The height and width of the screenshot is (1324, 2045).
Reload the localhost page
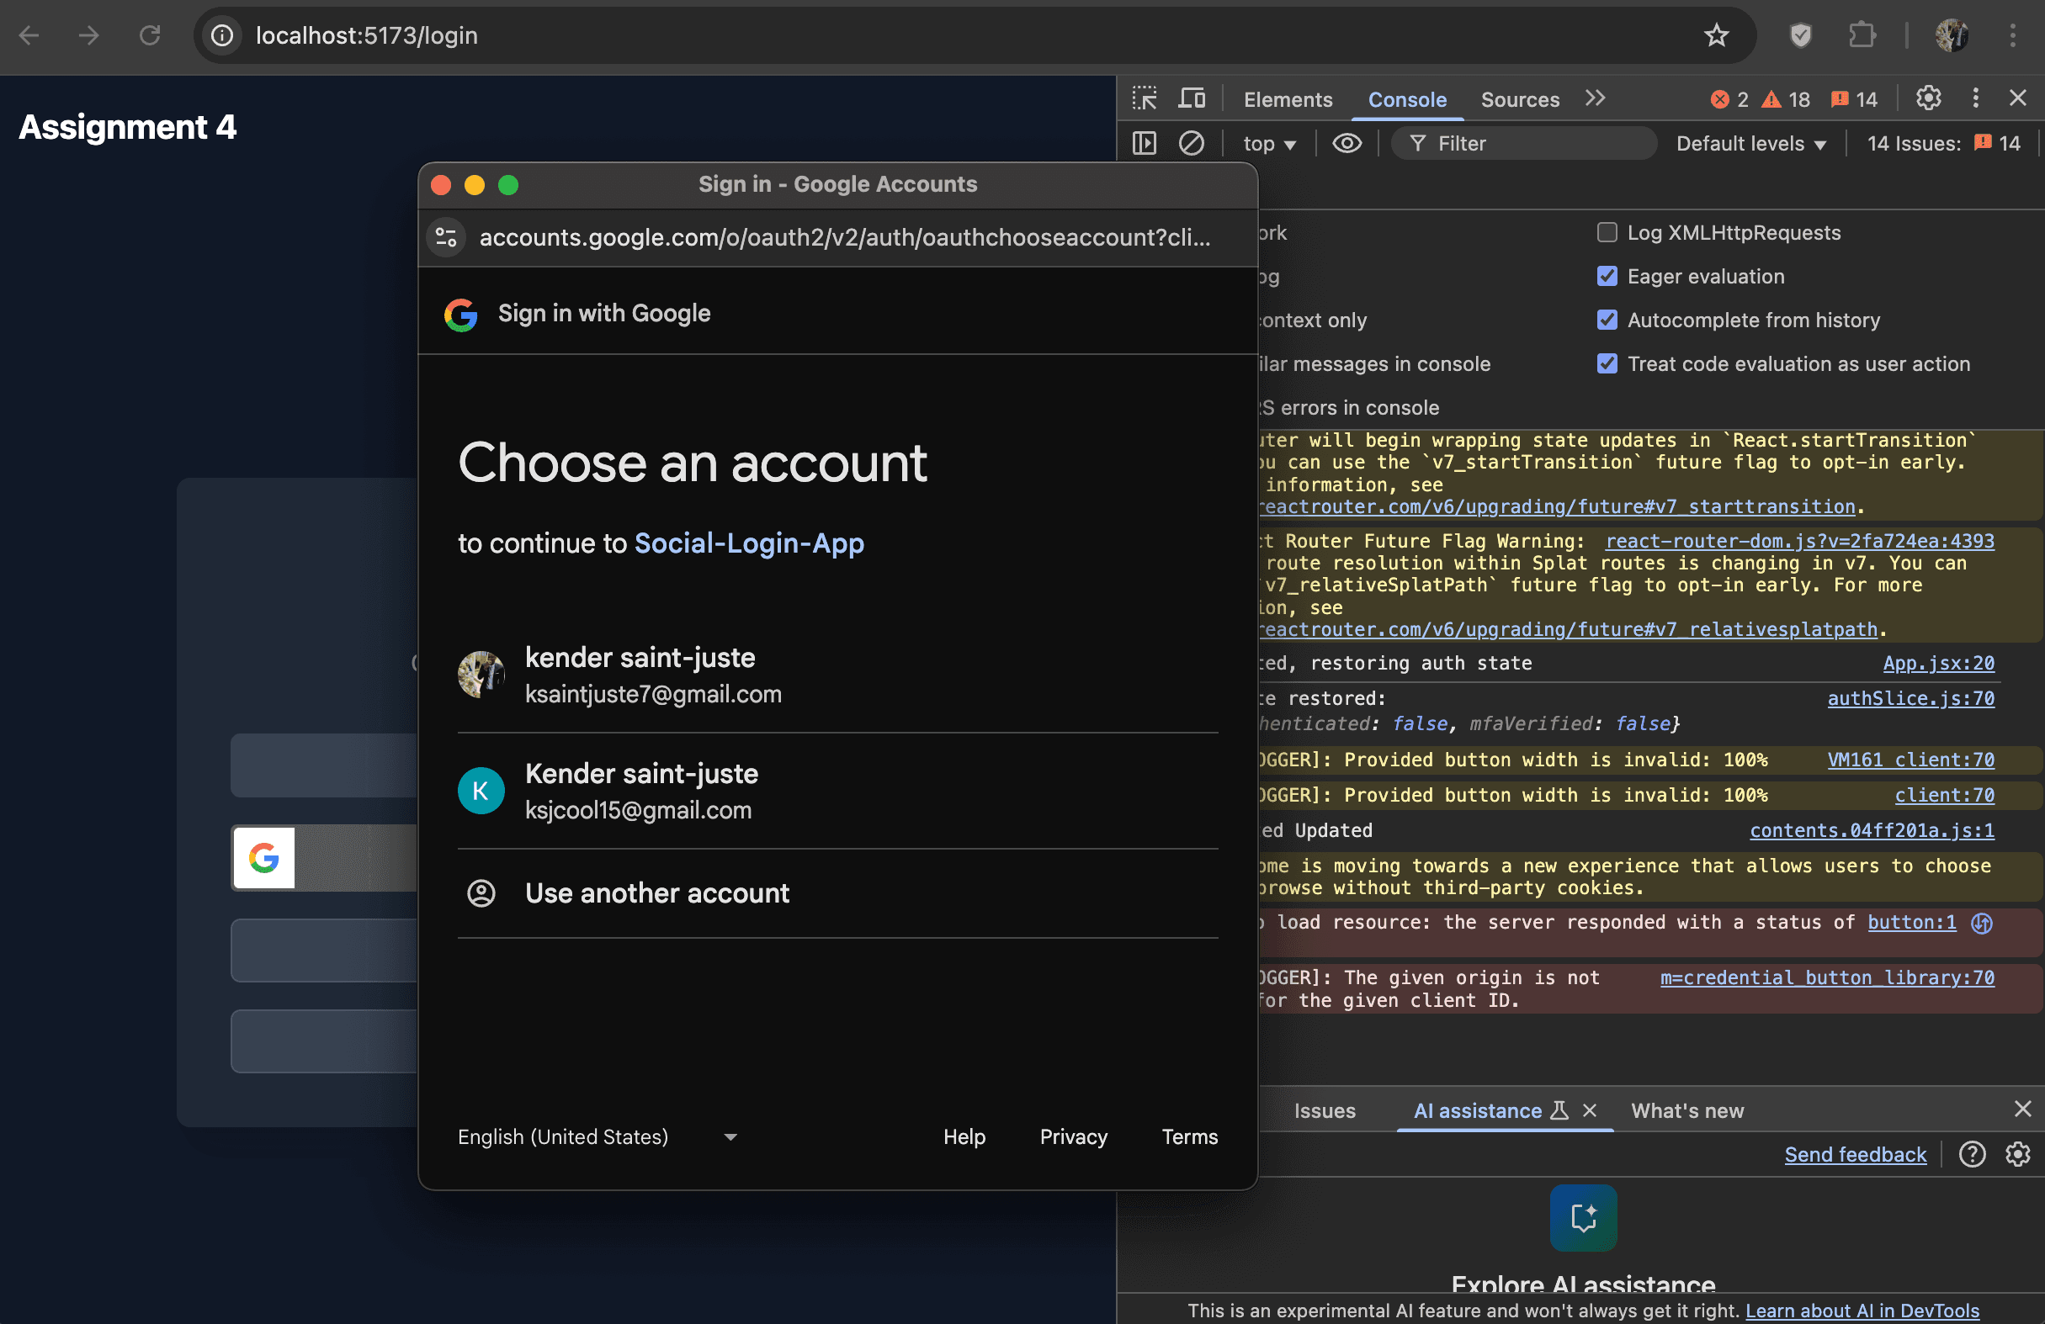tap(150, 35)
